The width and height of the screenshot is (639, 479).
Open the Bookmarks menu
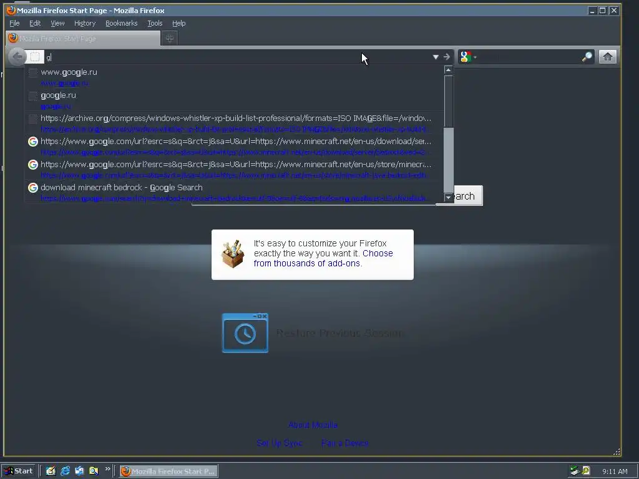pyautogui.click(x=122, y=23)
